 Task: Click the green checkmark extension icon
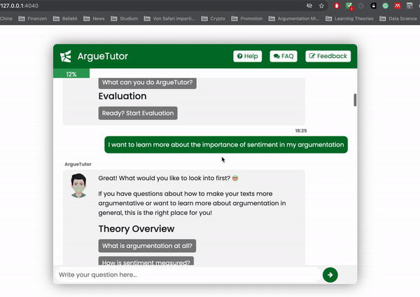click(349, 6)
